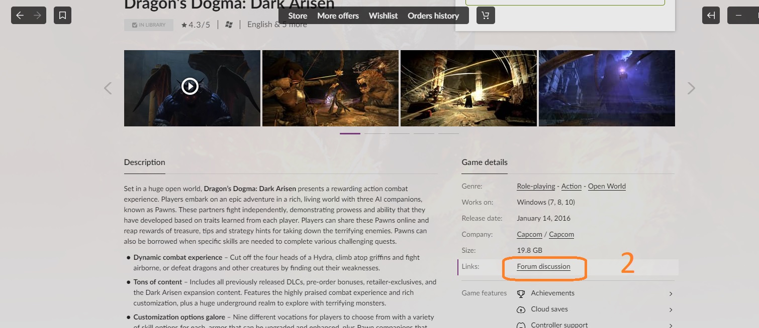Click the Dragon's Dogma: Dark Arisen title
Screen dimensions: 759x328
coord(229,5)
